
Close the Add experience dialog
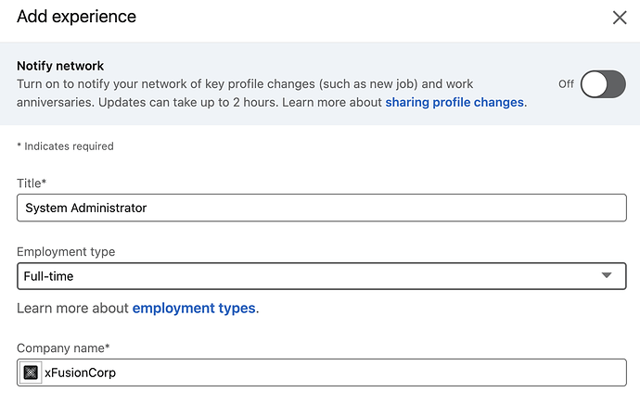click(x=620, y=18)
